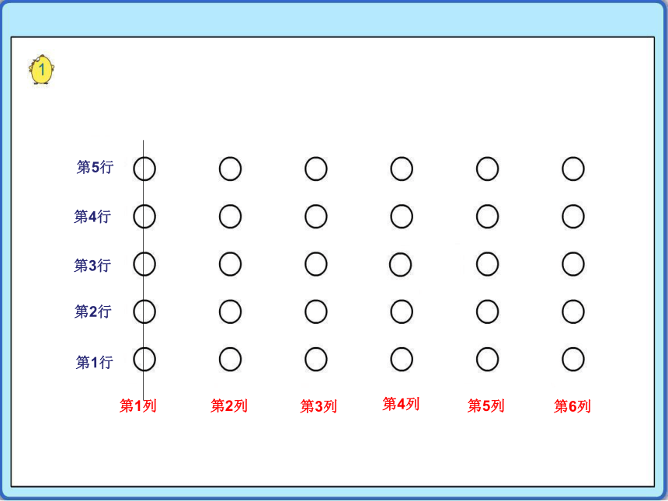Select the circle at row 5, column 6
Viewport: 668px width, 501px height.
pos(573,169)
